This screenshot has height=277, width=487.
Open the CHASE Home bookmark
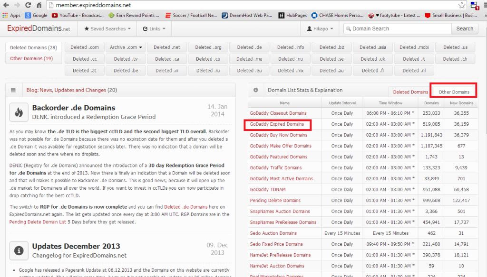(x=337, y=15)
